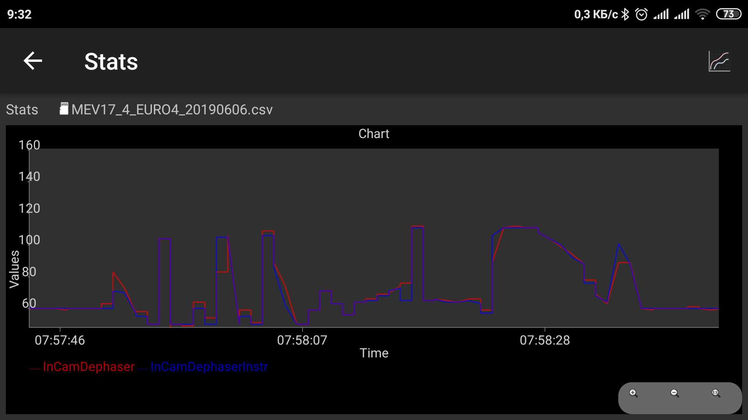Zoom in on the chart
This screenshot has width=748, height=420.
pyautogui.click(x=633, y=393)
